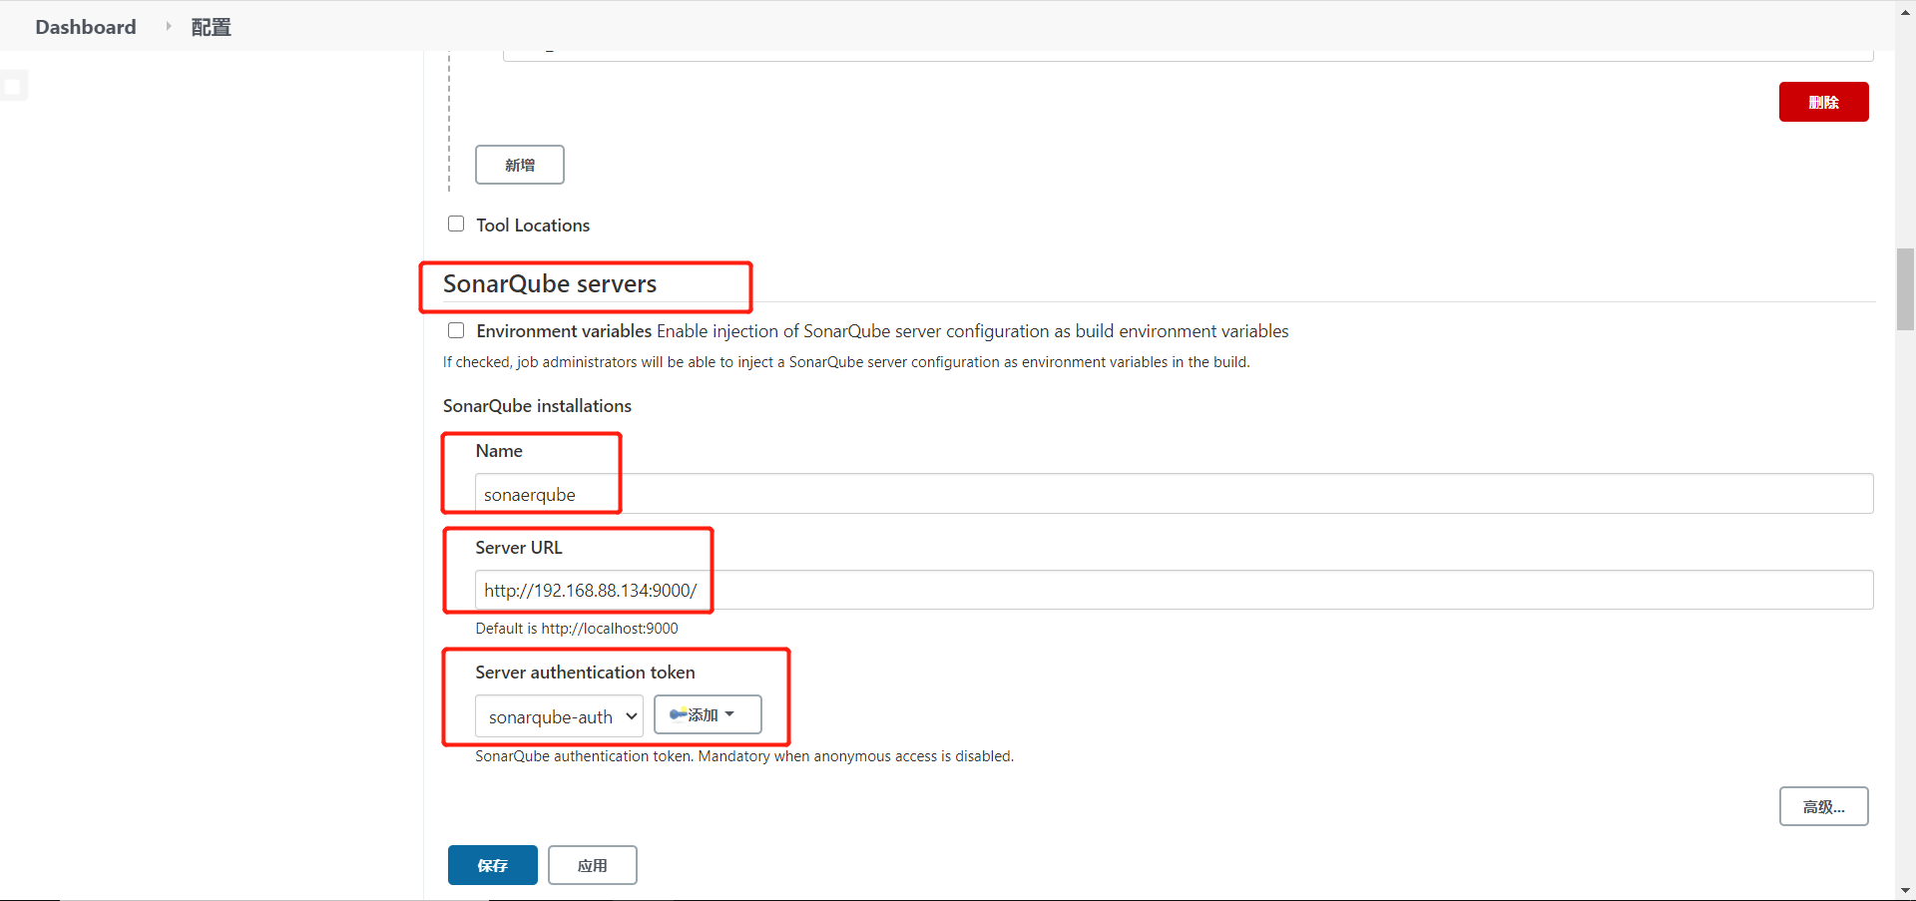Open the 配置 breadcrumb item
Image resolution: width=1916 pixels, height=901 pixels.
click(x=211, y=27)
